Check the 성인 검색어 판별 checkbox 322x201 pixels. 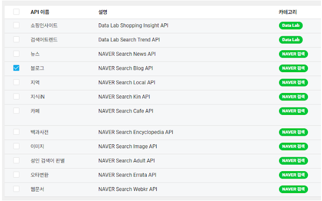16,160
